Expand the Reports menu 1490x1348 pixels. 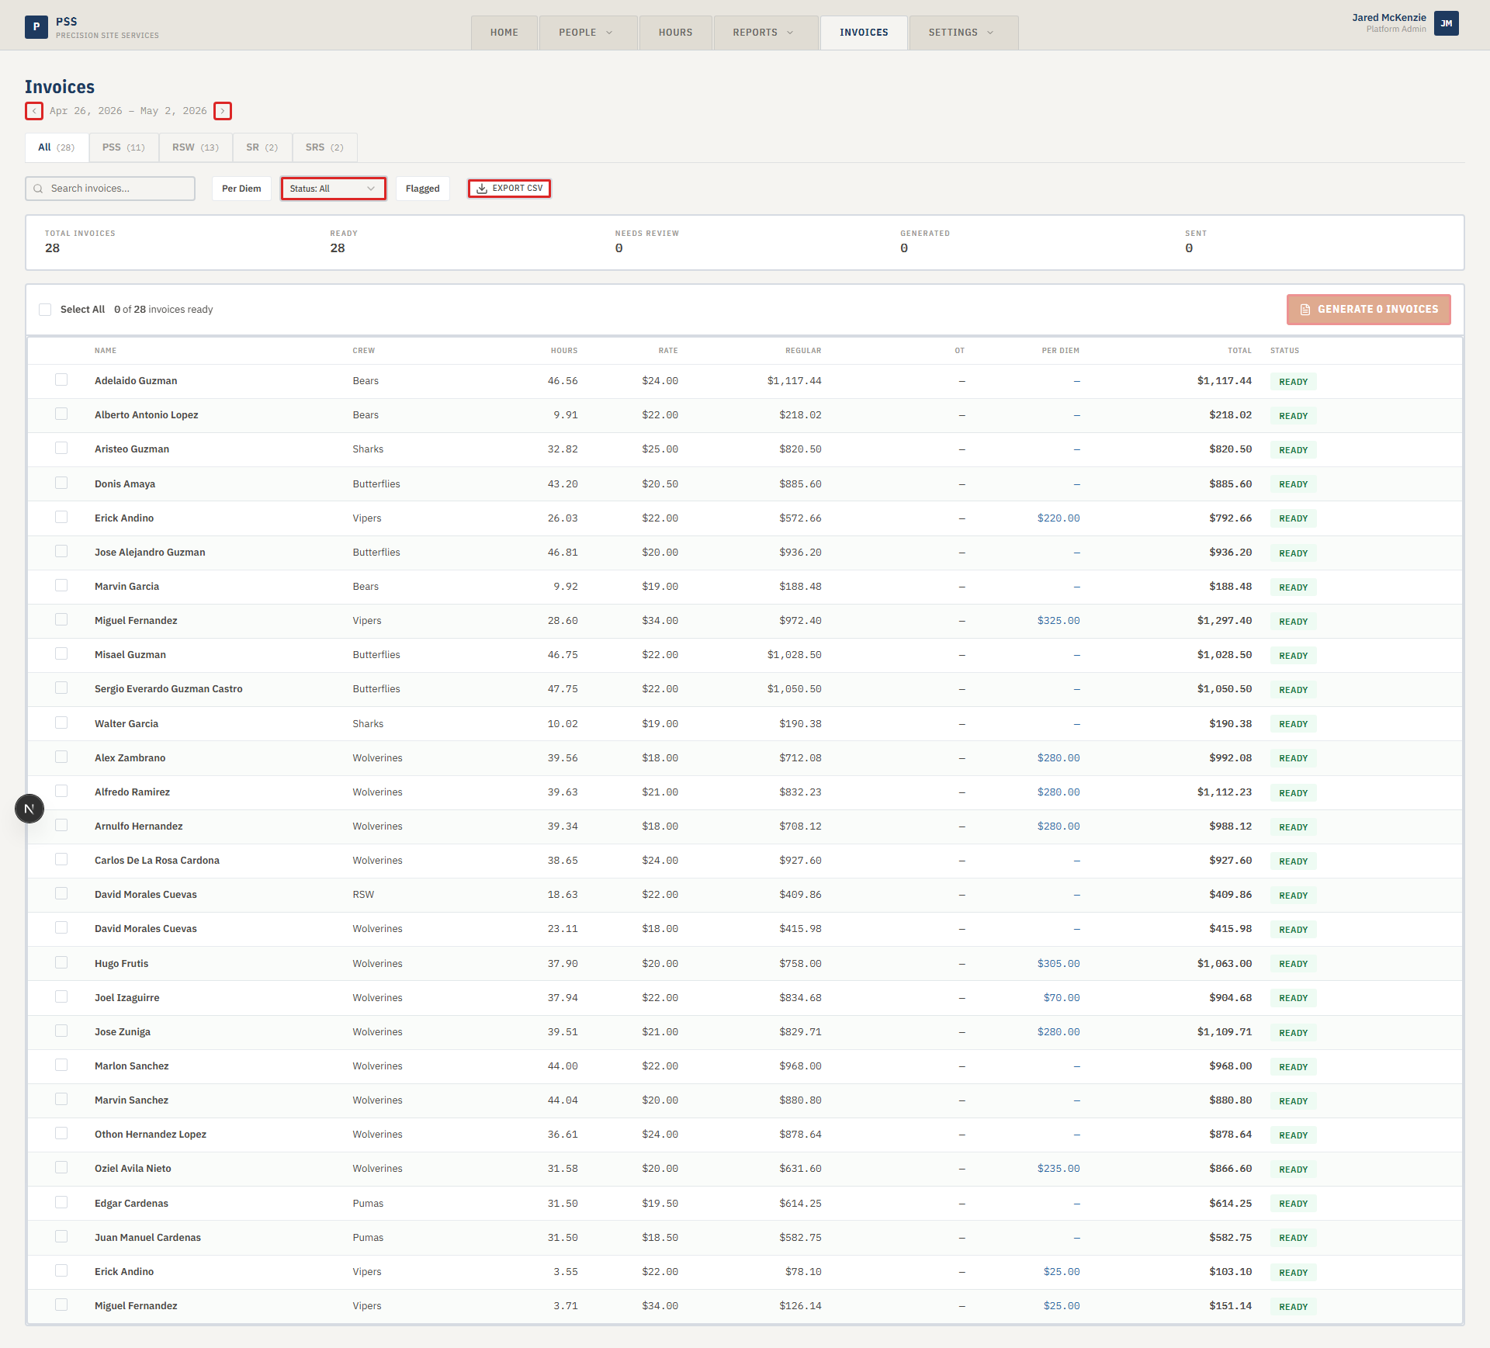tap(765, 33)
